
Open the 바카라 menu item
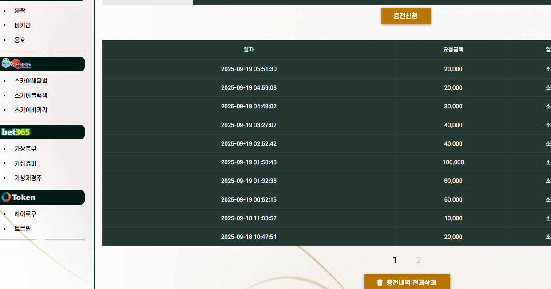23,25
